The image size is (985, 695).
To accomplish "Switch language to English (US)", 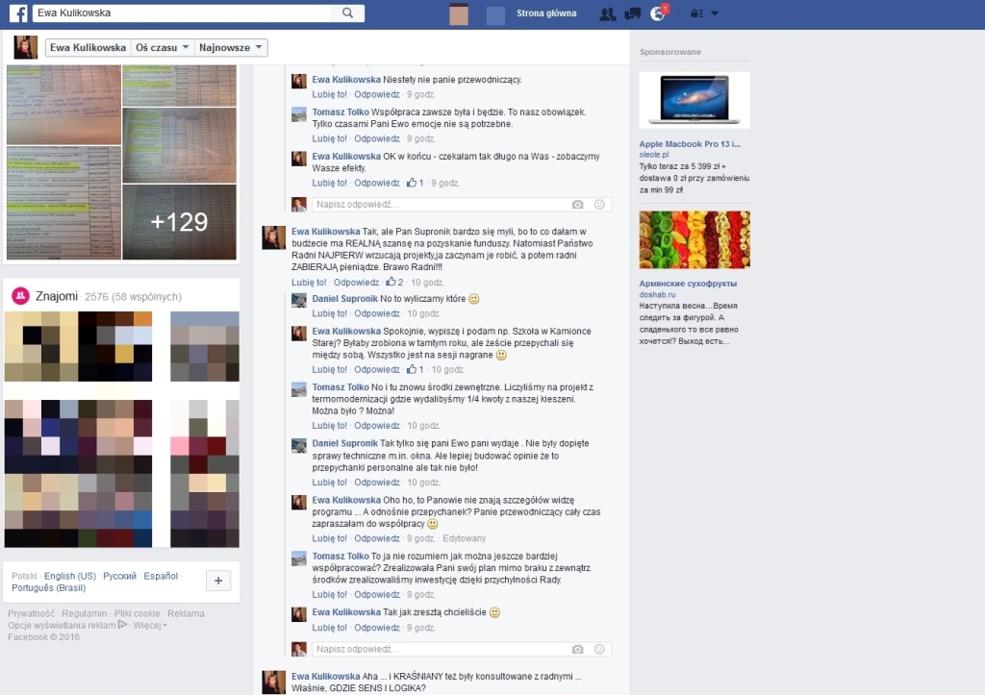I will pyautogui.click(x=70, y=576).
